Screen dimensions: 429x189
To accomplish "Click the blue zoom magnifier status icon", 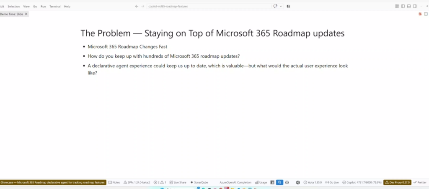I will coord(279,182).
